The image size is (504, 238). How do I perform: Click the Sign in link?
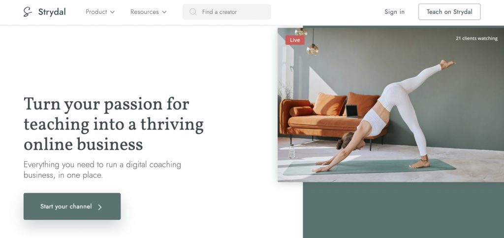click(394, 12)
